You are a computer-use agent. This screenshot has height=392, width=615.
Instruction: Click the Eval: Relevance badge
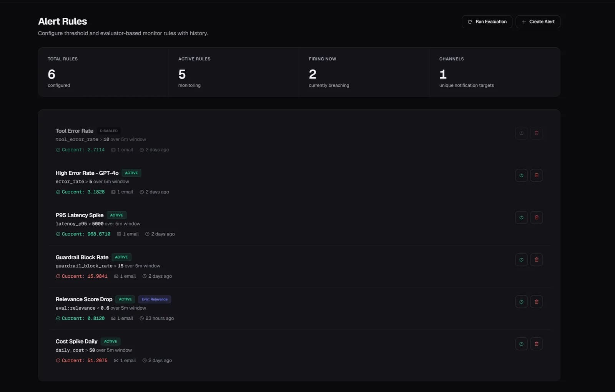(155, 299)
